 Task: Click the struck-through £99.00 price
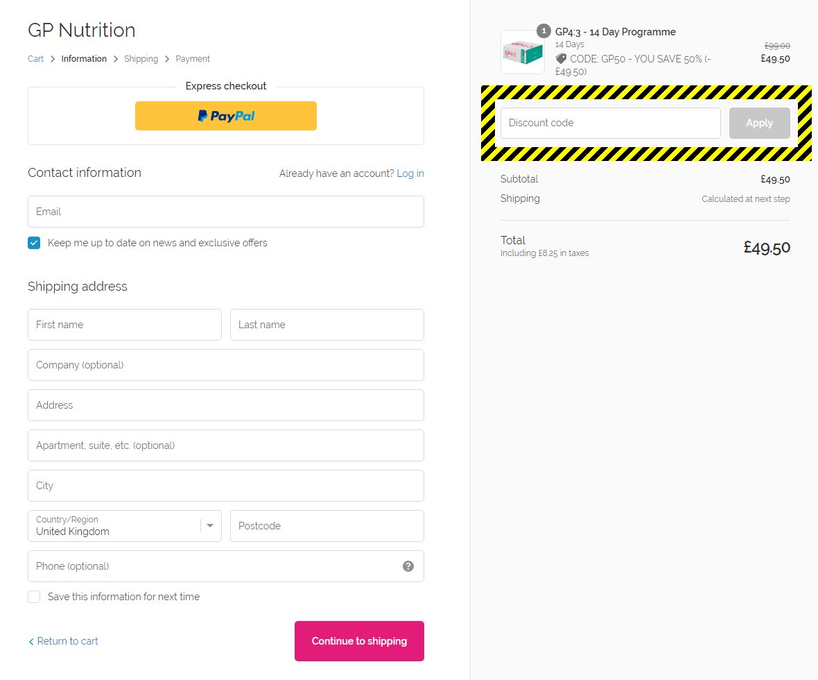coord(777,46)
